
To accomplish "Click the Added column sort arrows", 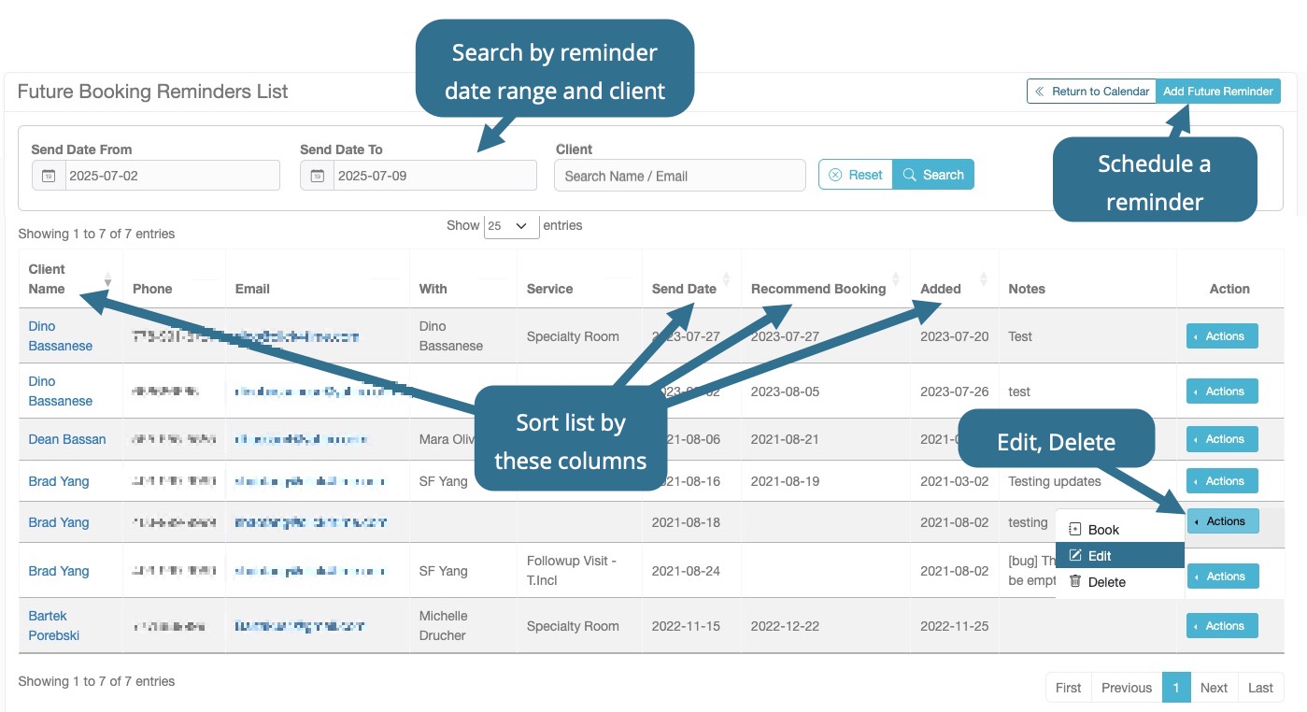I will point(983,279).
